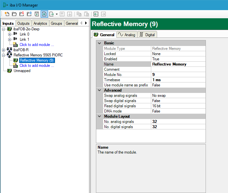Click the folder icon with blue B
228x193 pixels.
point(29,14)
